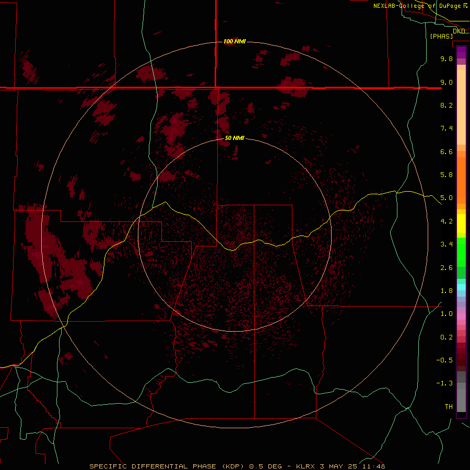Viewport: 470px width, 470px height.
Task: Click the [PHAS] label above the color scale
Action: pyautogui.click(x=441, y=36)
